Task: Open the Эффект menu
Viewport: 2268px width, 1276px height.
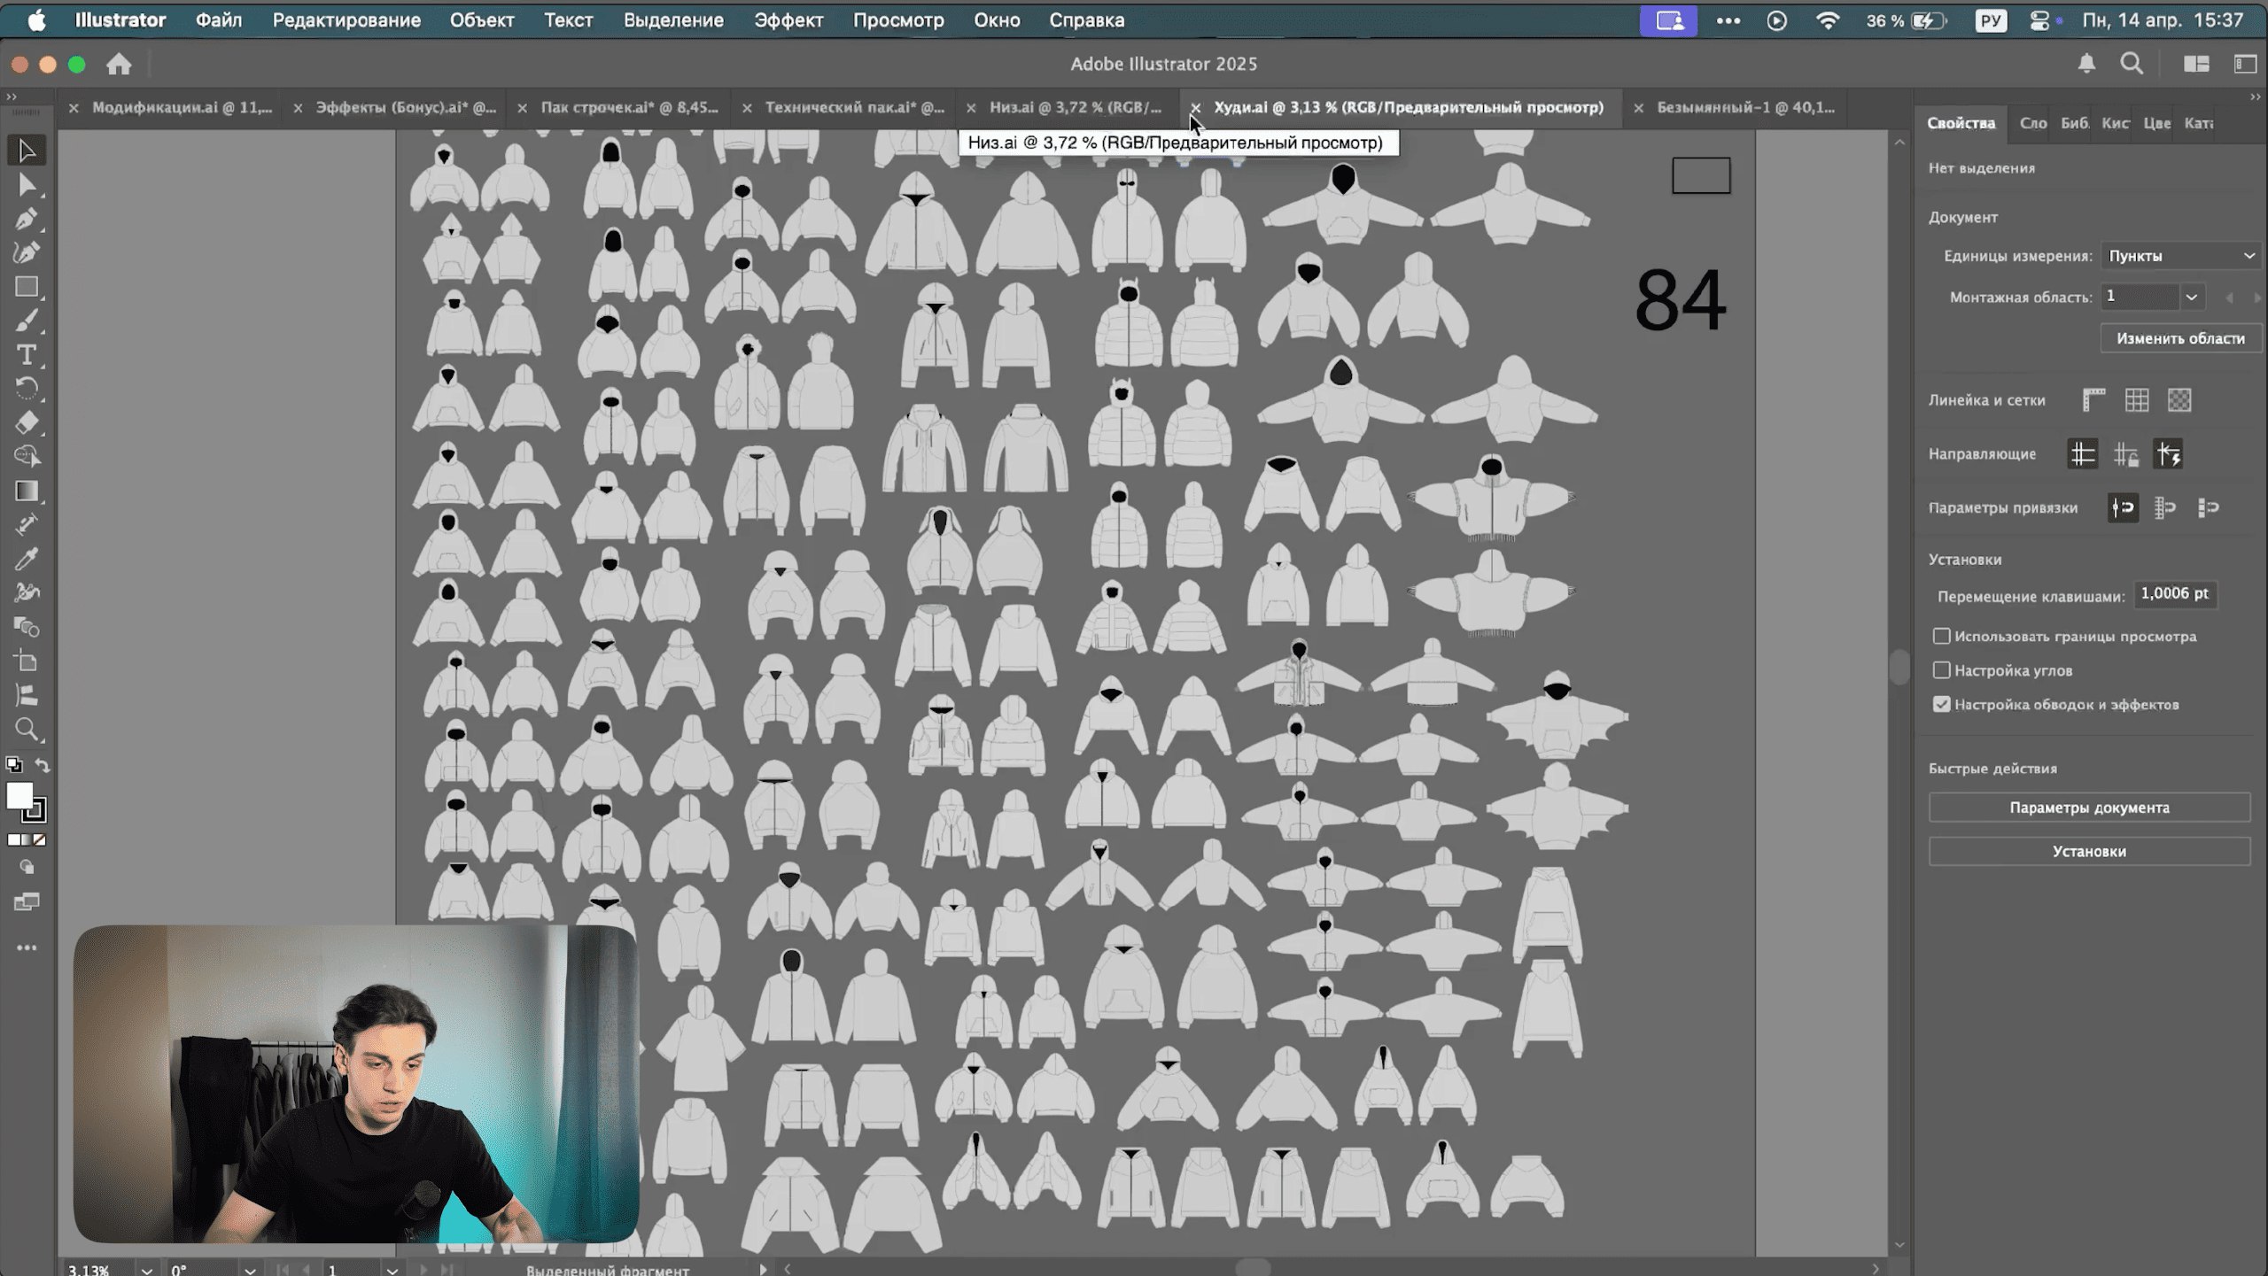Action: [x=788, y=19]
